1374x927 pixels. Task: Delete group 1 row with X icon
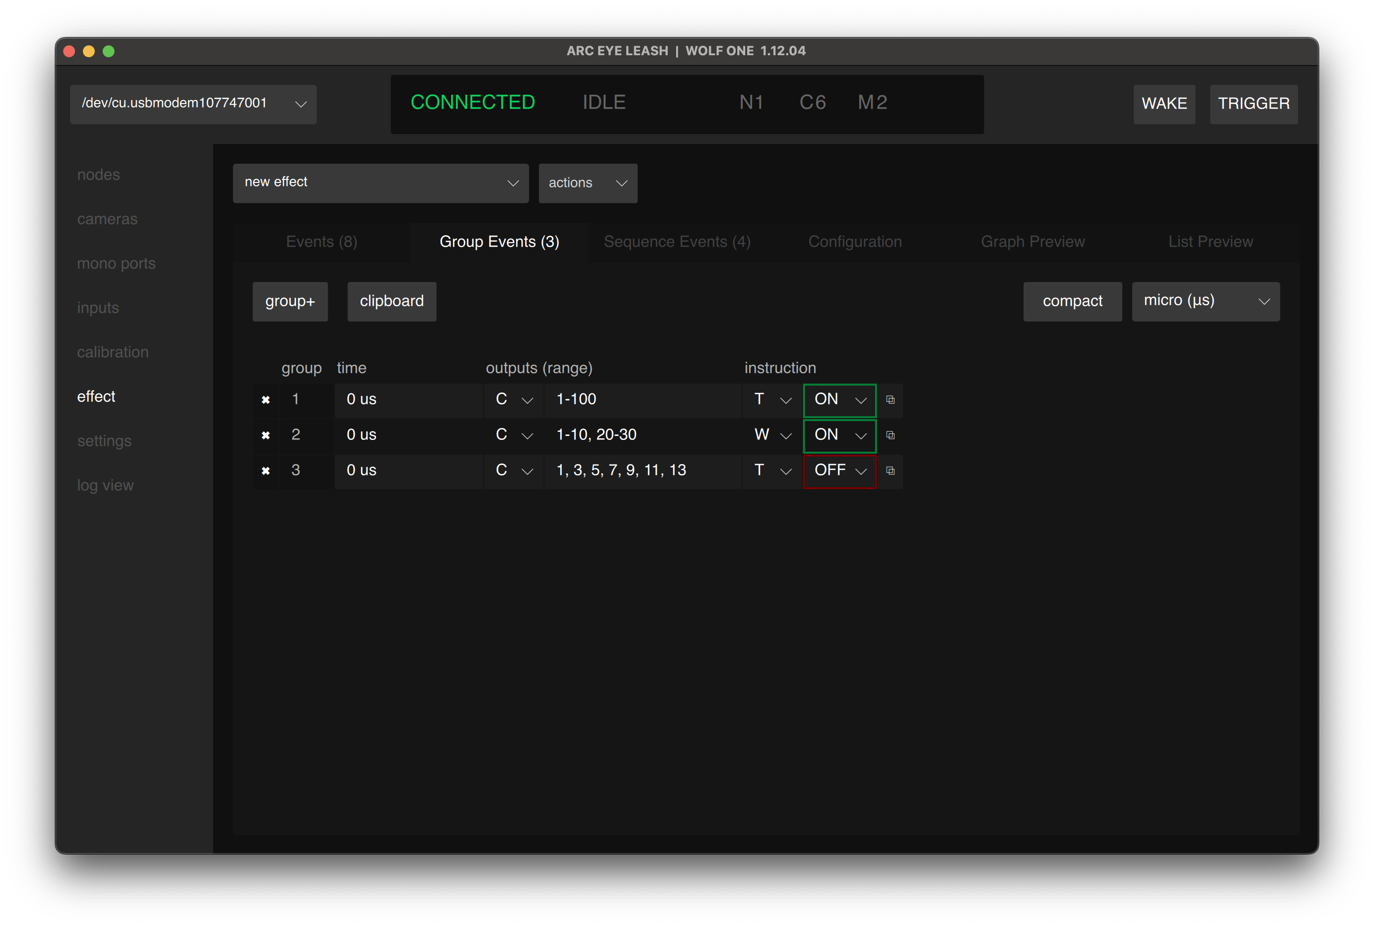pyautogui.click(x=266, y=400)
